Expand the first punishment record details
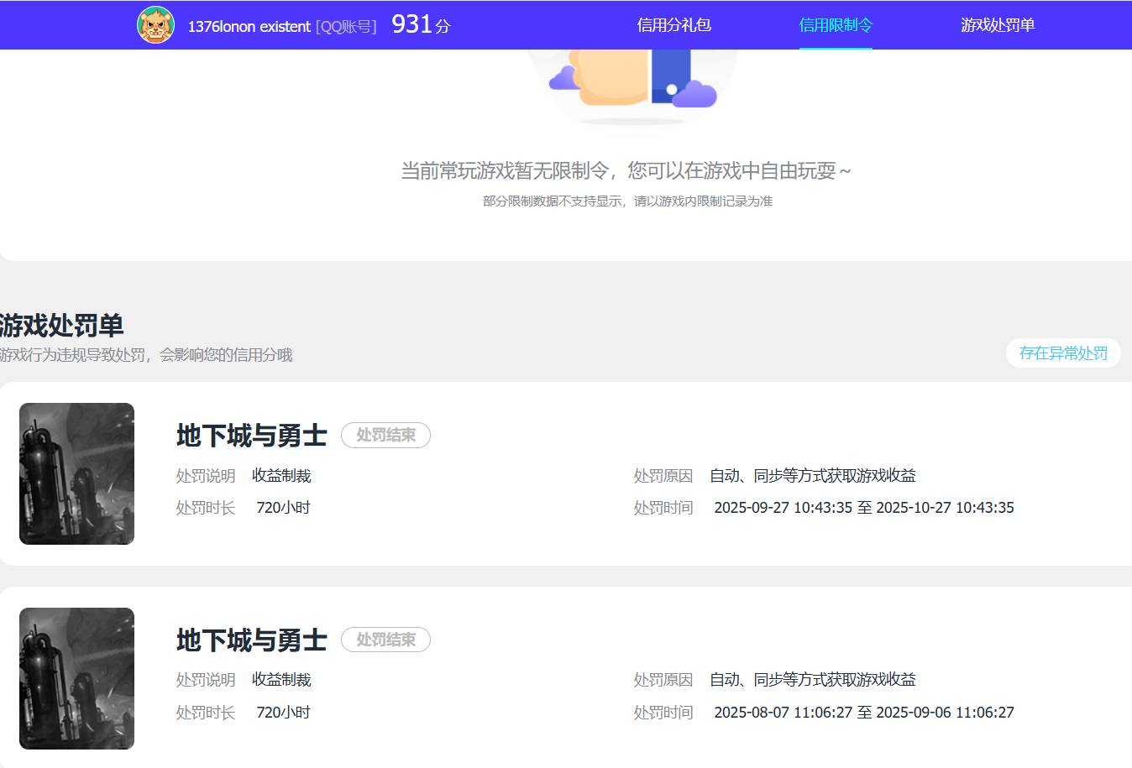This screenshot has width=1132, height=768. (566, 473)
